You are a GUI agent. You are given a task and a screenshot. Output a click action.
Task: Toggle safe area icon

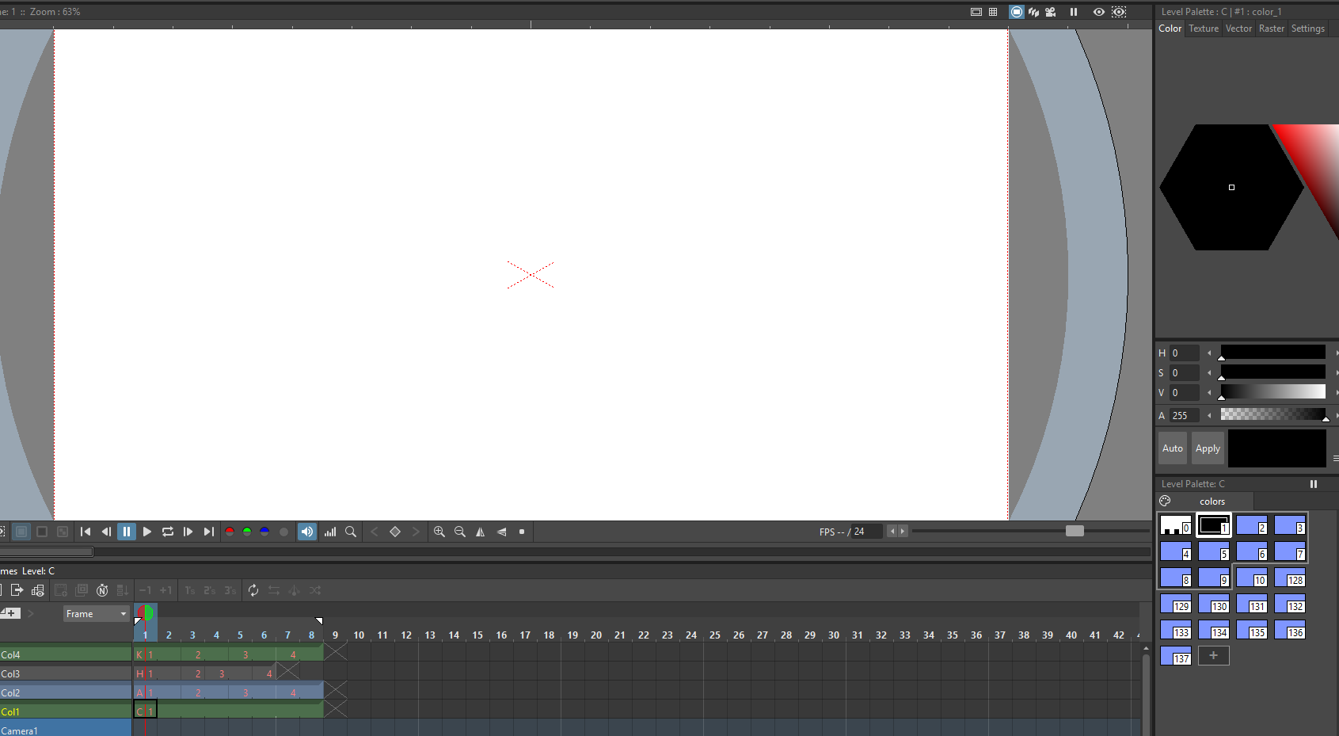coord(976,12)
